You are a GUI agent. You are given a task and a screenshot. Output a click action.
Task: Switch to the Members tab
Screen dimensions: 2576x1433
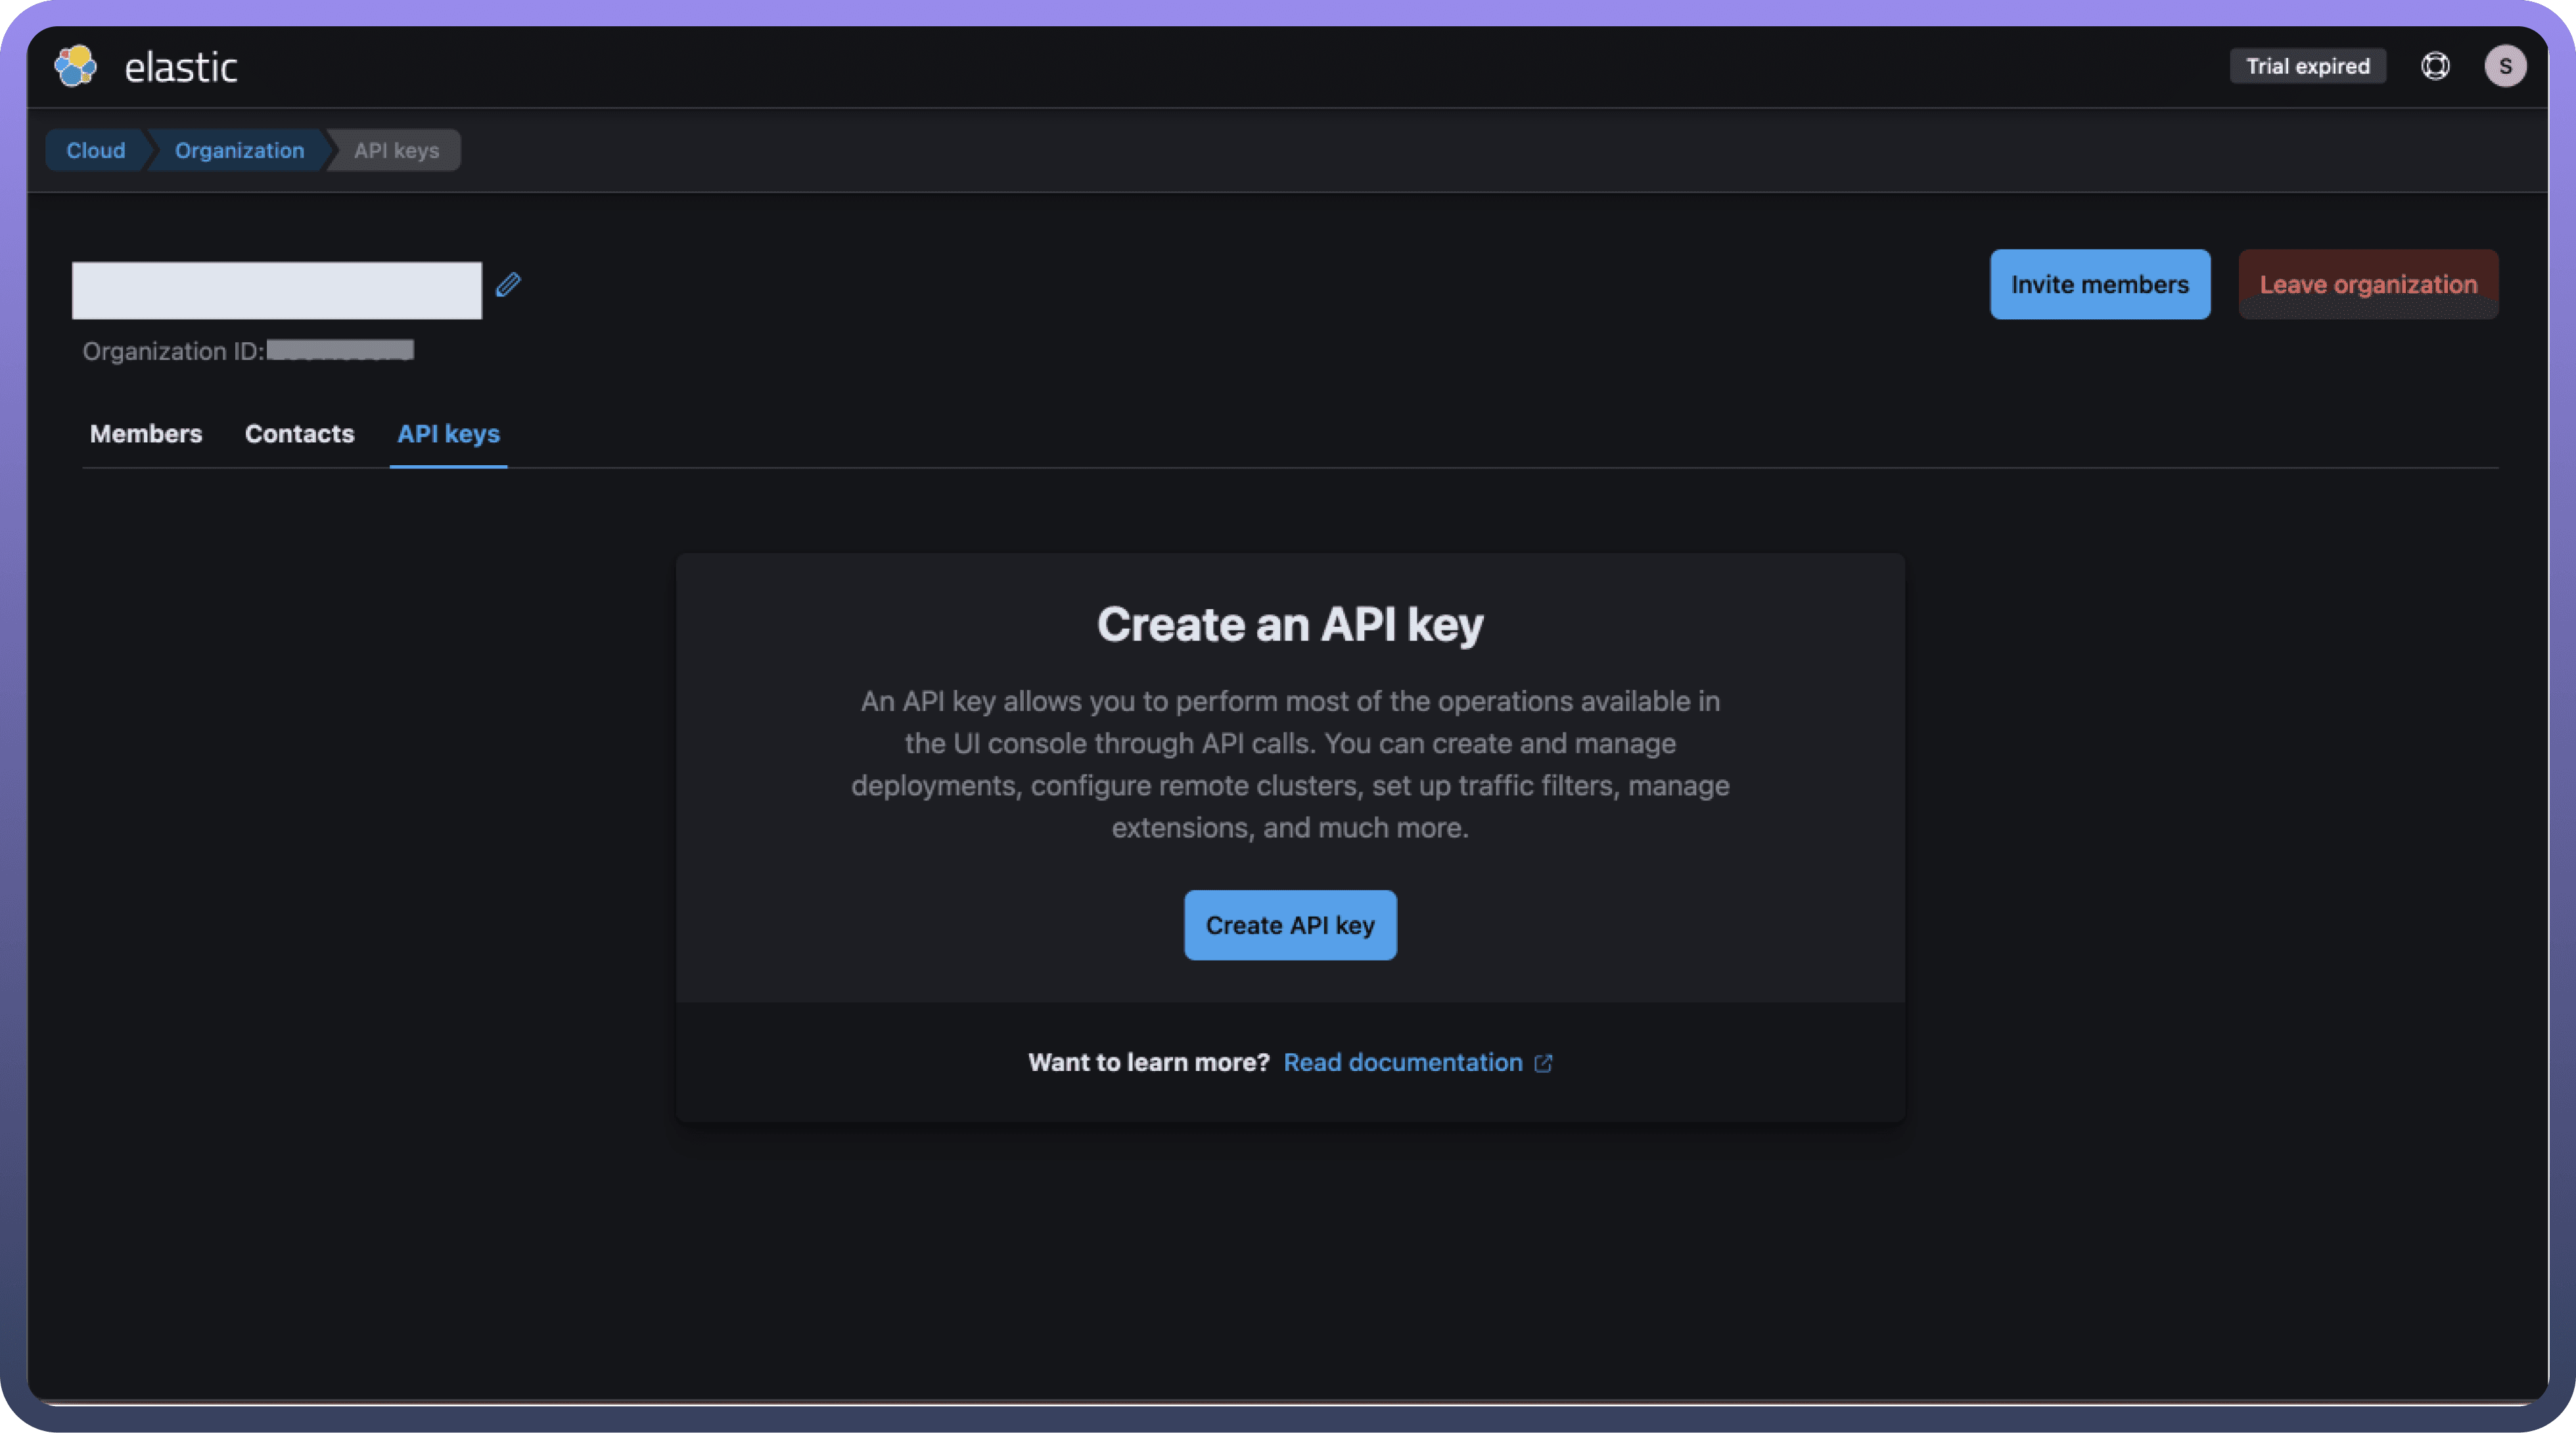tap(146, 434)
